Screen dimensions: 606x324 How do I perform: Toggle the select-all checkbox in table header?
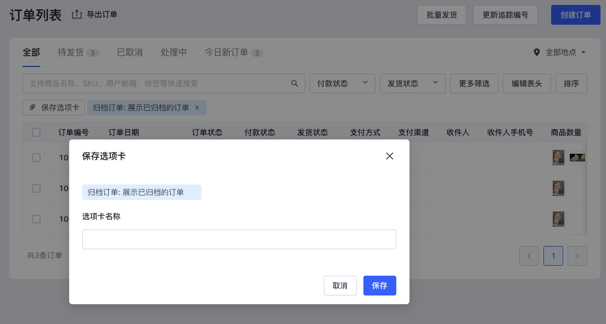pos(36,132)
